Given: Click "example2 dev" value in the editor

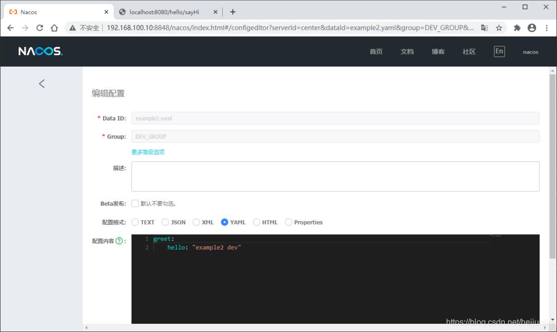Looking at the screenshot, I should pyautogui.click(x=217, y=247).
